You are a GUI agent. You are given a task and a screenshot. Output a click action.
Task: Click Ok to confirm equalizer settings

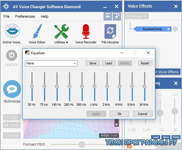pyautogui.click(x=119, y=114)
